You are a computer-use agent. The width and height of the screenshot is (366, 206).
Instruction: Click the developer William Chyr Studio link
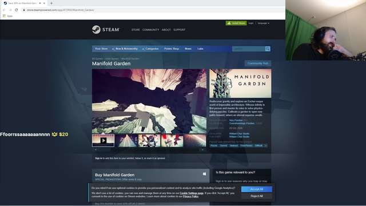(x=239, y=133)
